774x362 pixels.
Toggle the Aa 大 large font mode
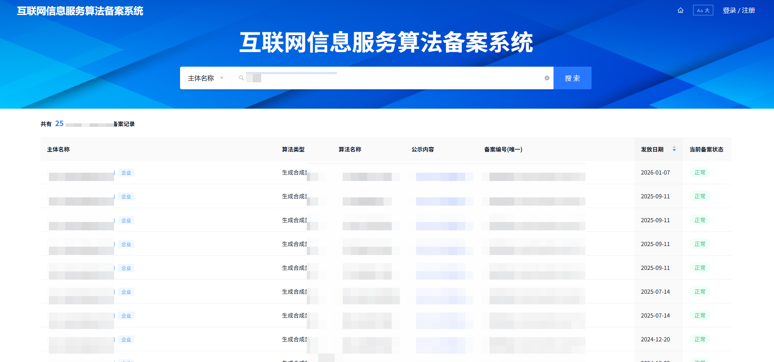click(703, 11)
